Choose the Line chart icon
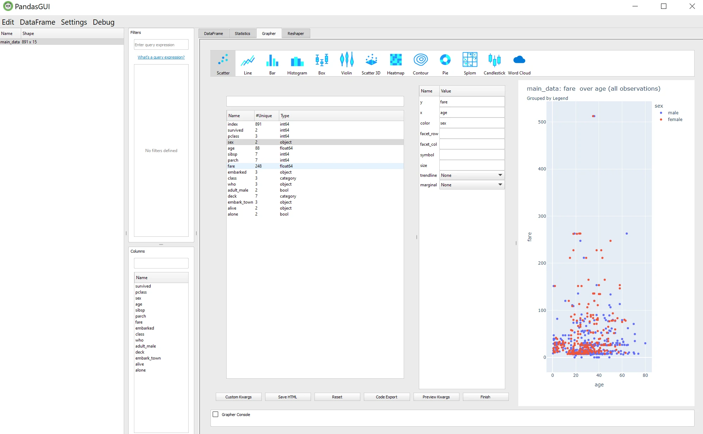703x434 pixels. (248, 64)
